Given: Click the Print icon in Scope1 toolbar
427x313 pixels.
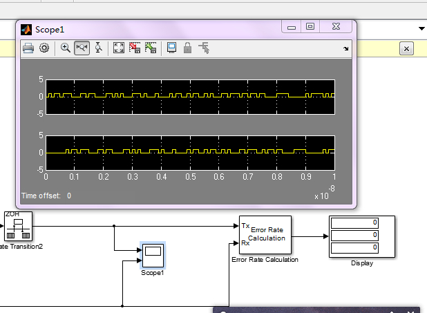Looking at the screenshot, I should [28, 48].
